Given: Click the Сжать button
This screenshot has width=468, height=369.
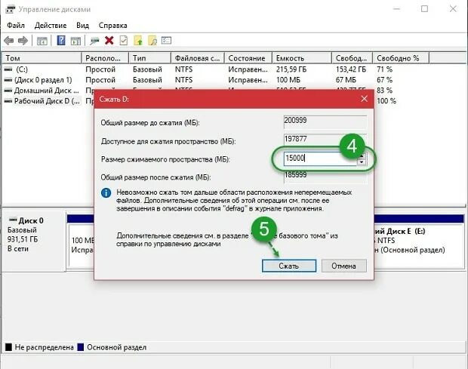Looking at the screenshot, I should point(289,266).
